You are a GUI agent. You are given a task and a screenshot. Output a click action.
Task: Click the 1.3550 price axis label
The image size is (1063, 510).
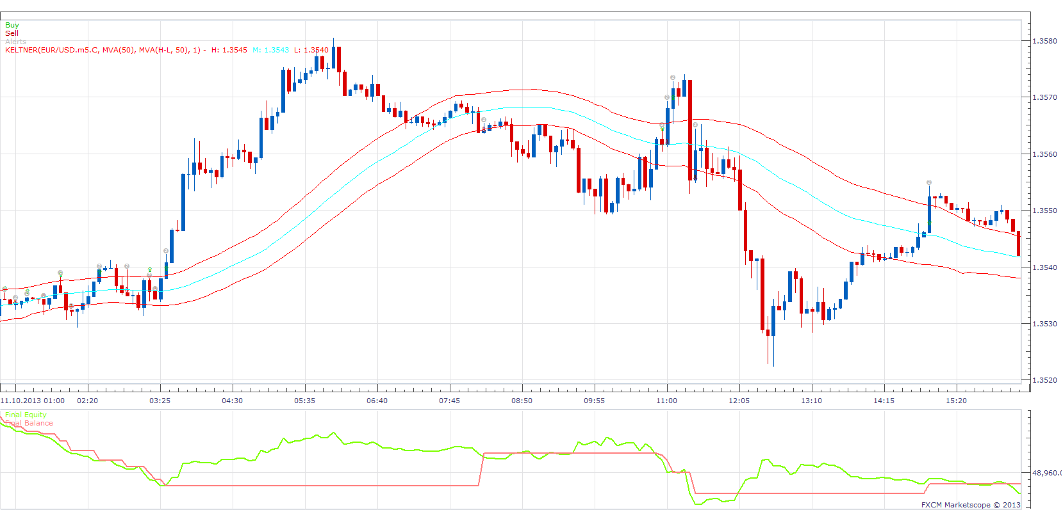click(1044, 211)
